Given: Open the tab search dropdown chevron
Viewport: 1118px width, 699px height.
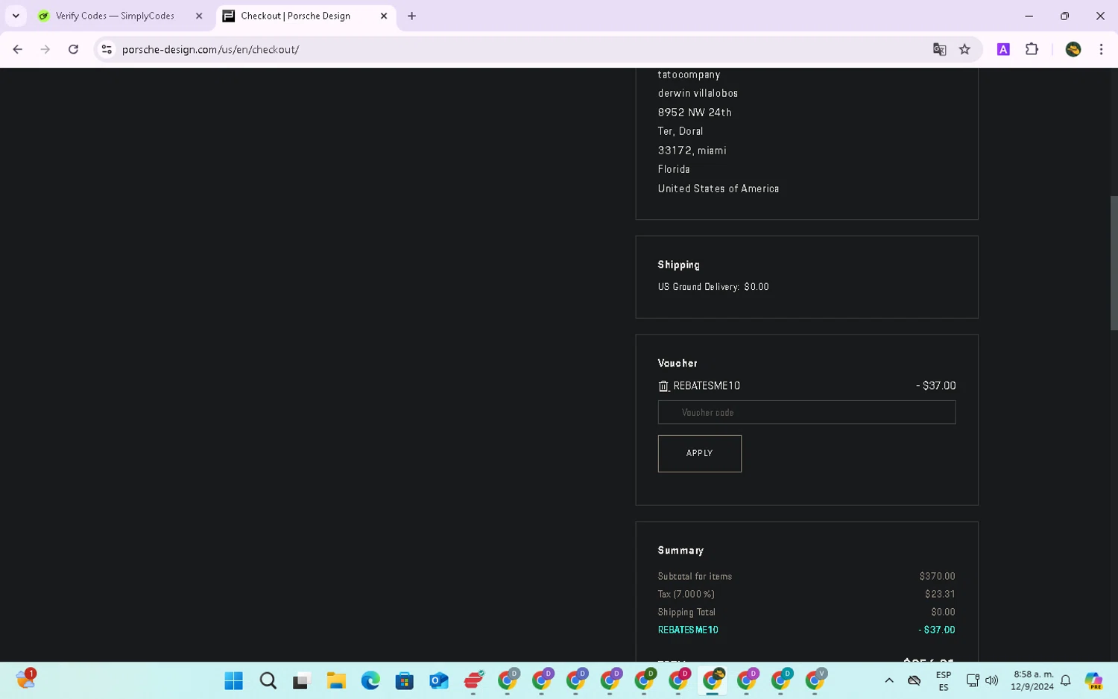Looking at the screenshot, I should click(16, 16).
